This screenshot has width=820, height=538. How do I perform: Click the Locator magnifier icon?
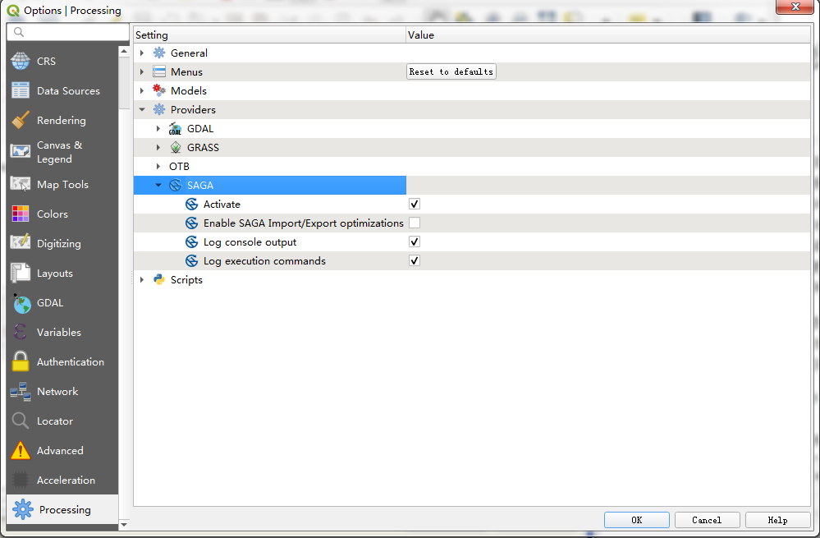click(x=21, y=421)
